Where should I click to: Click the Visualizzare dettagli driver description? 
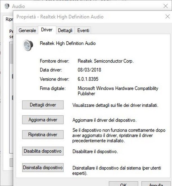[x=115, y=105]
